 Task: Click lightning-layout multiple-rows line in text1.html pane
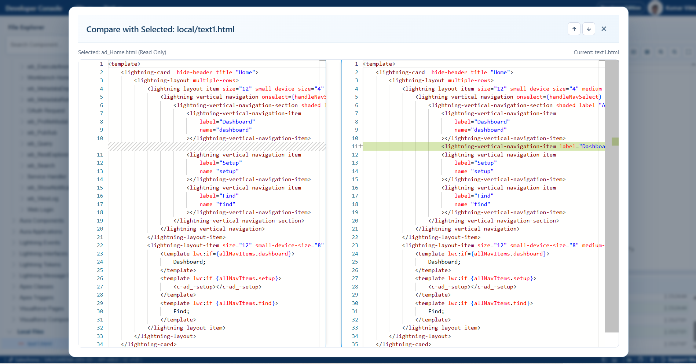(x=441, y=80)
